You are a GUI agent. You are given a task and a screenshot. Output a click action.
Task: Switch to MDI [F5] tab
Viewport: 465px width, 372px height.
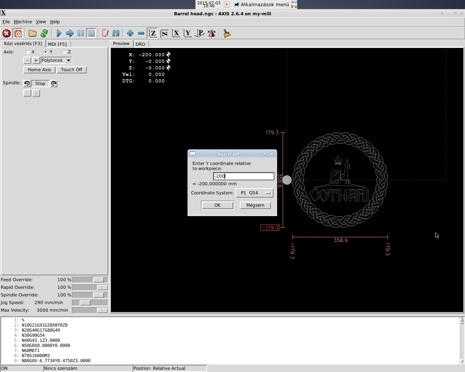(57, 44)
